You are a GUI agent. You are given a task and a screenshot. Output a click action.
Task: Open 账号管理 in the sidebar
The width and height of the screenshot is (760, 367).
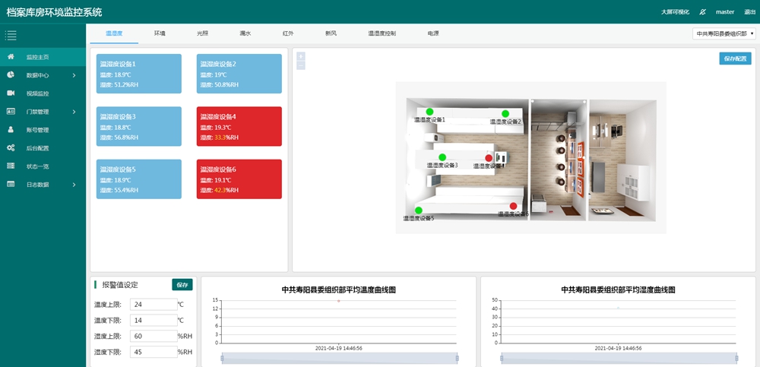tap(43, 129)
